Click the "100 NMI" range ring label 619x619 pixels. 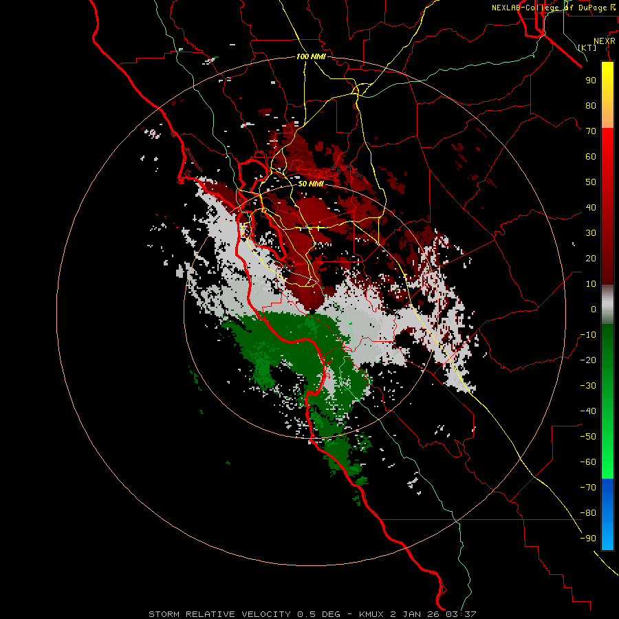[311, 56]
